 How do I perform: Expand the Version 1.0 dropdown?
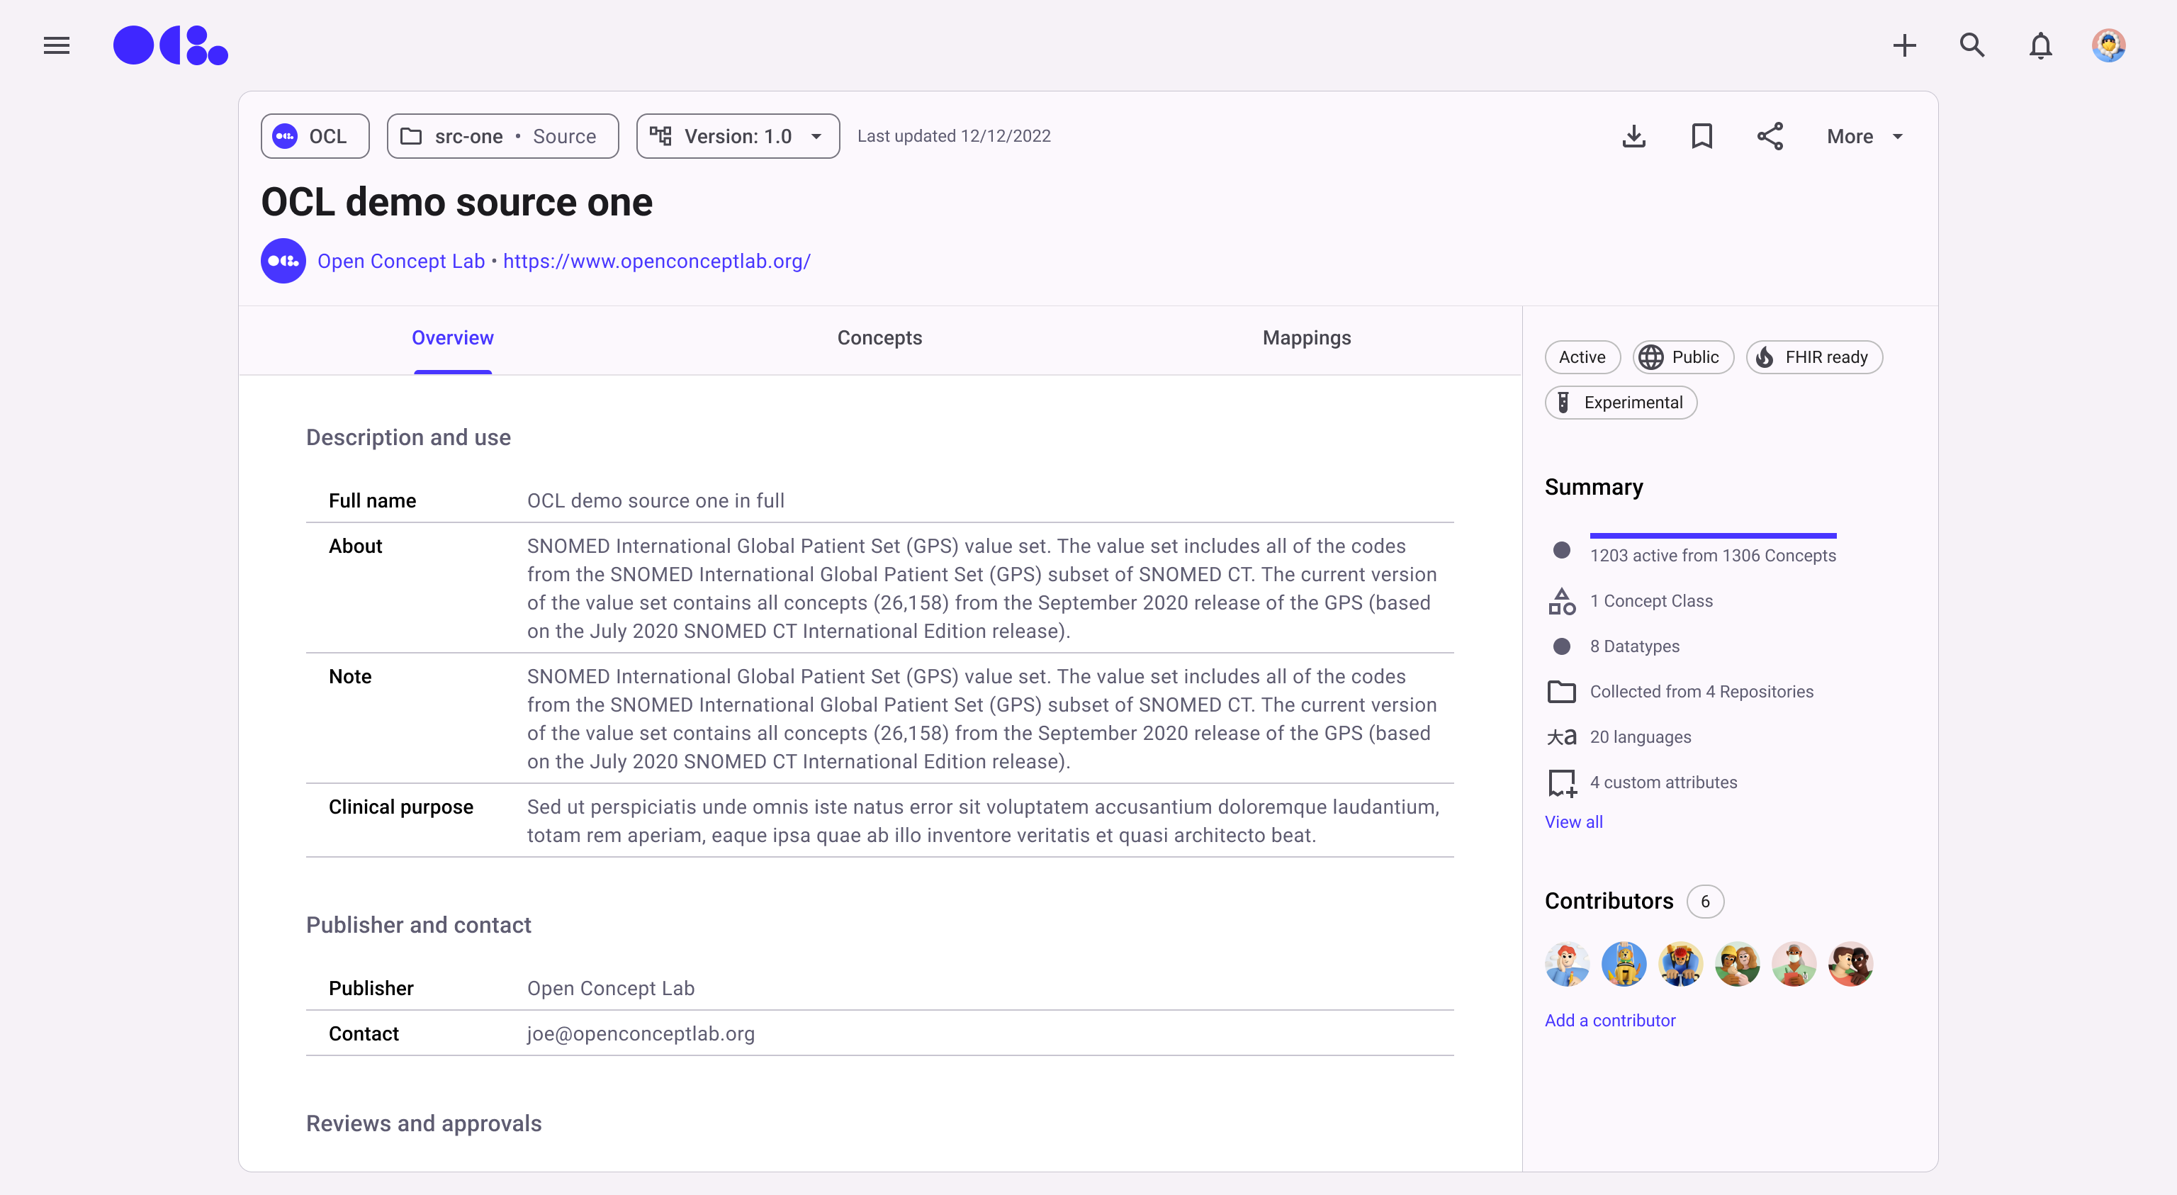(x=737, y=136)
